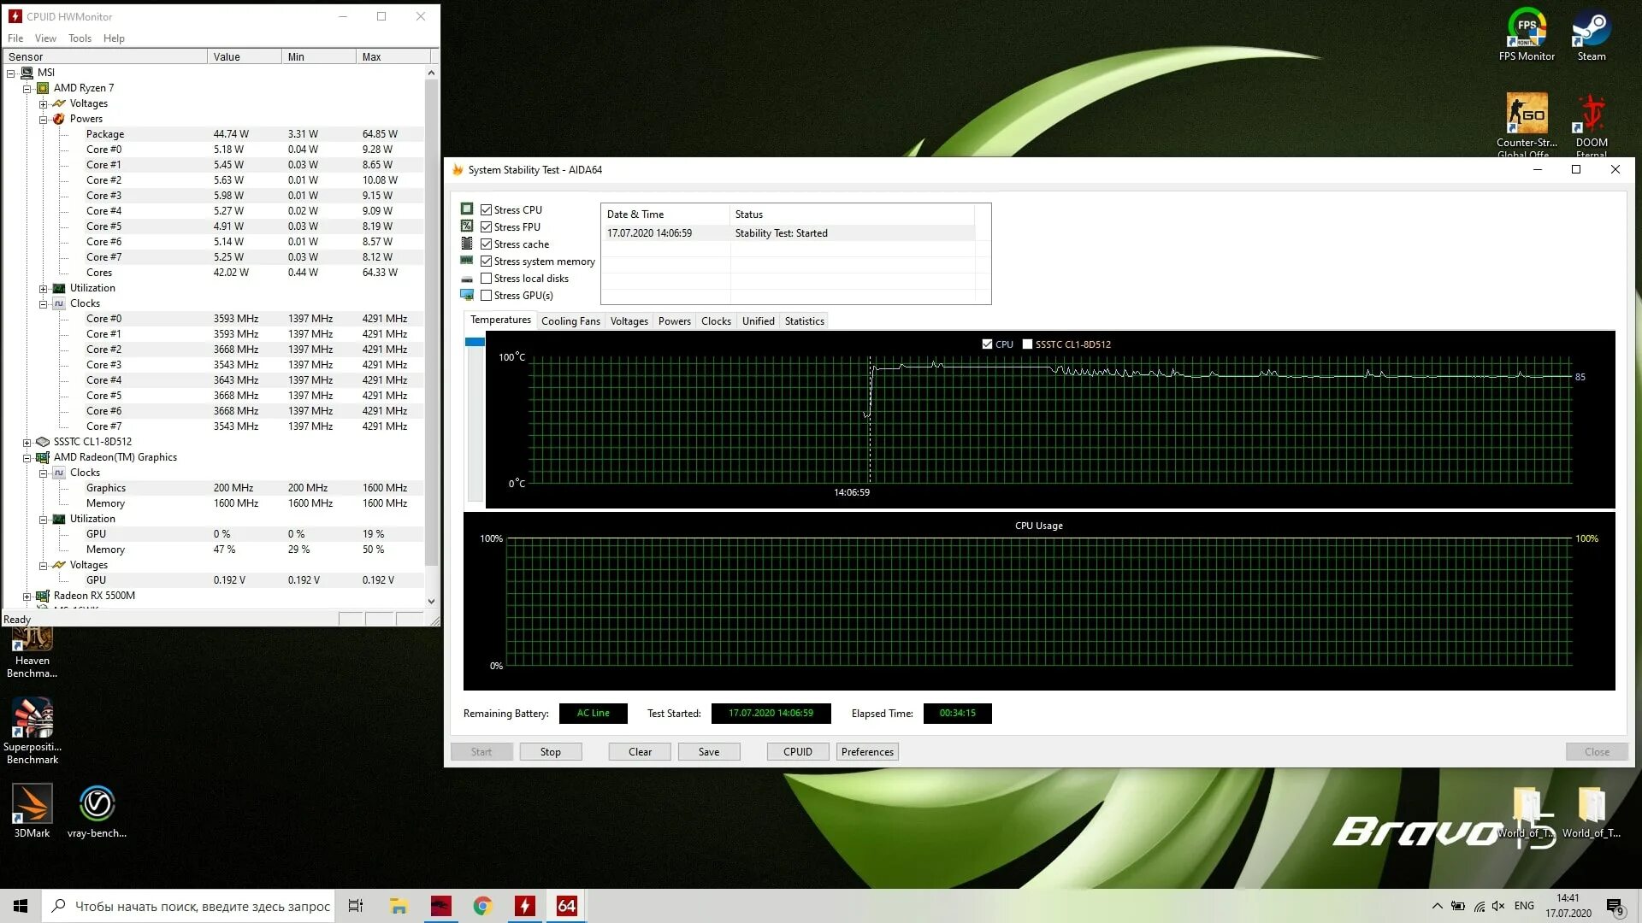Click muted volume icon in tray
Screen dimensions: 1642x923
(x=1498, y=906)
